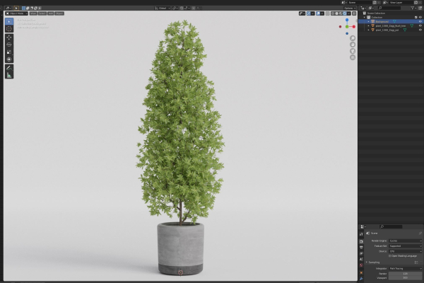The width and height of the screenshot is (424, 283).
Task: Switch to Solid viewport shading
Action: coord(336,13)
